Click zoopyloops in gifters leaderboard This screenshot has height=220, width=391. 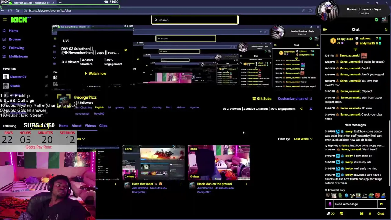345,39
